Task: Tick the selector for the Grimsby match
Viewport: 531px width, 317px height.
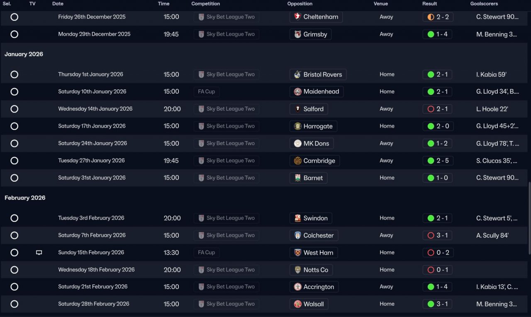Action: [x=15, y=34]
